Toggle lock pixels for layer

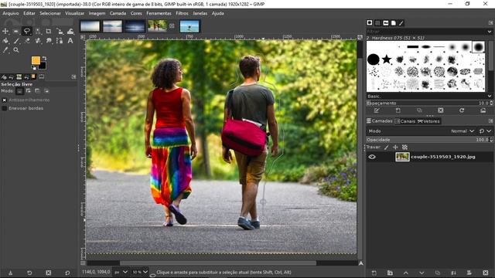(x=387, y=147)
